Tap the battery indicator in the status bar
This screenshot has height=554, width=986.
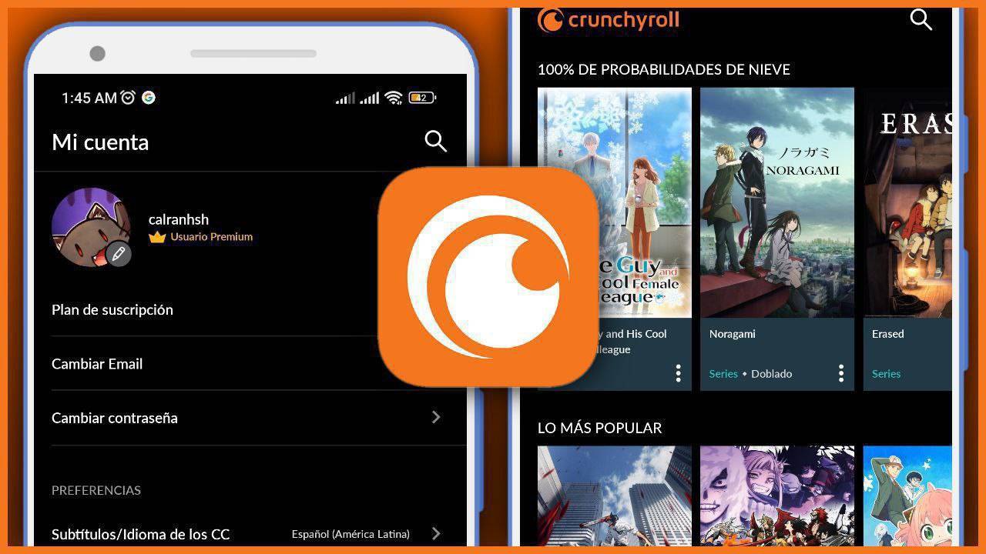[422, 98]
